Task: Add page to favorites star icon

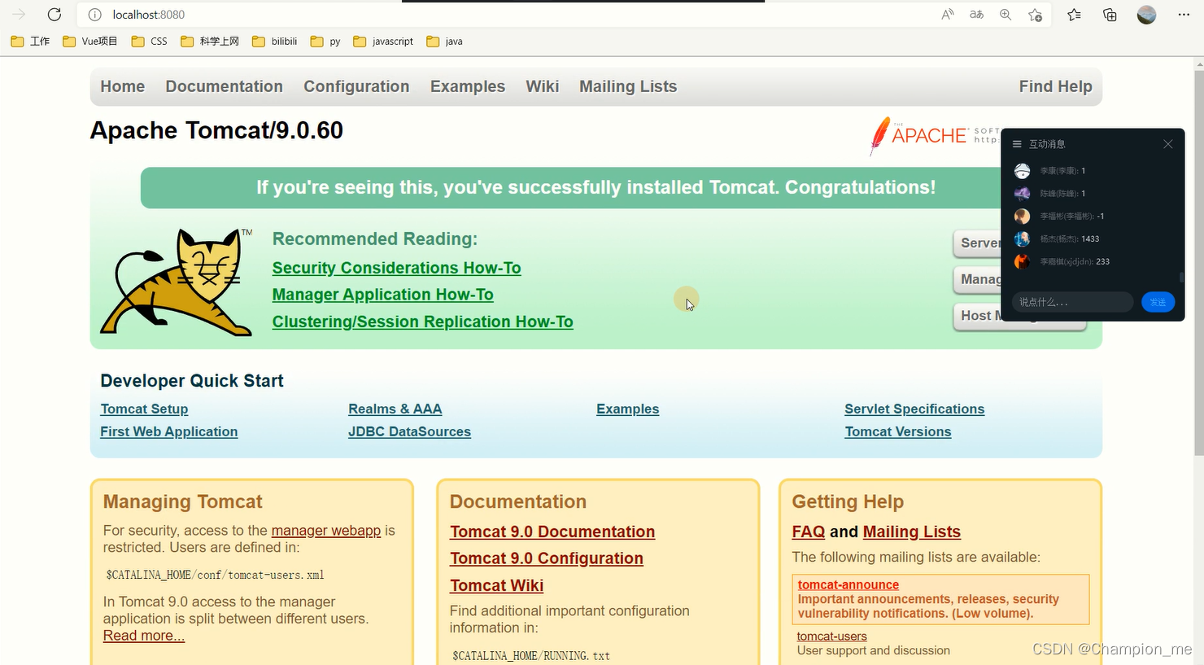Action: (x=1035, y=15)
